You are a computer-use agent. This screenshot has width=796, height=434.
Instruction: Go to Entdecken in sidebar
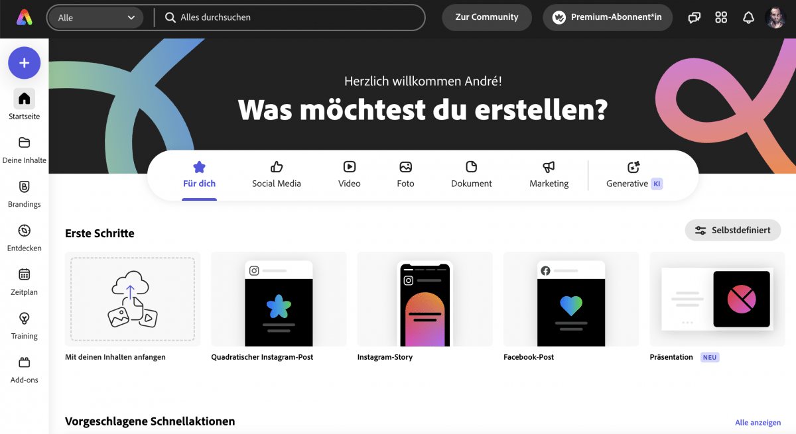[x=25, y=231]
